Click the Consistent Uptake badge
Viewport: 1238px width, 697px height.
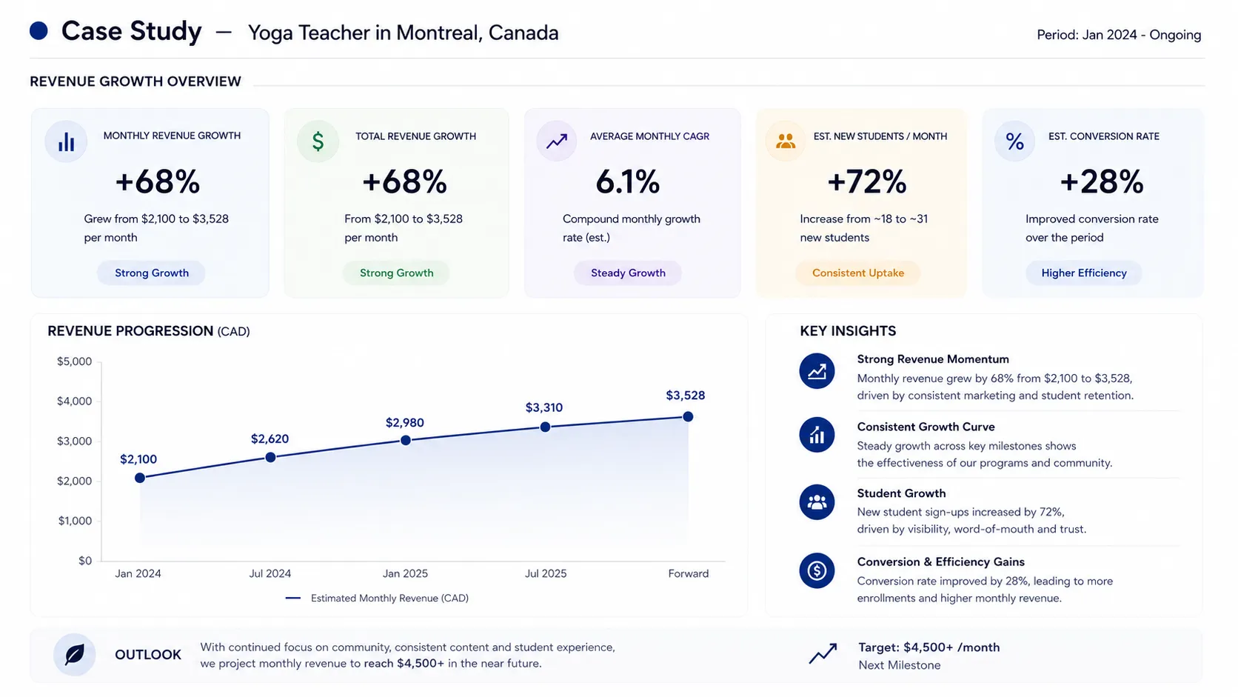[858, 273]
